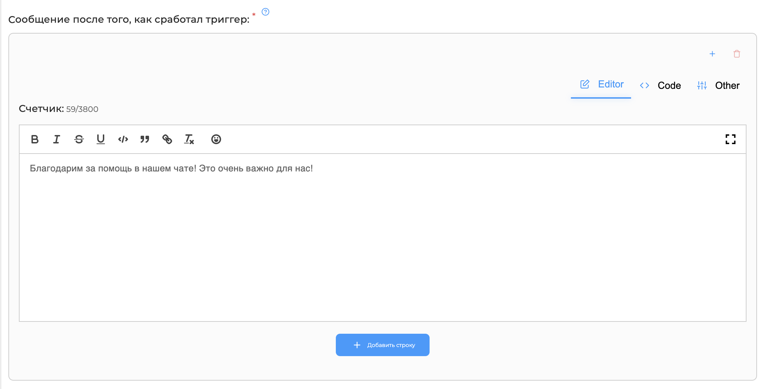Expand editor to fullscreen
The image size is (764, 389).
point(730,139)
